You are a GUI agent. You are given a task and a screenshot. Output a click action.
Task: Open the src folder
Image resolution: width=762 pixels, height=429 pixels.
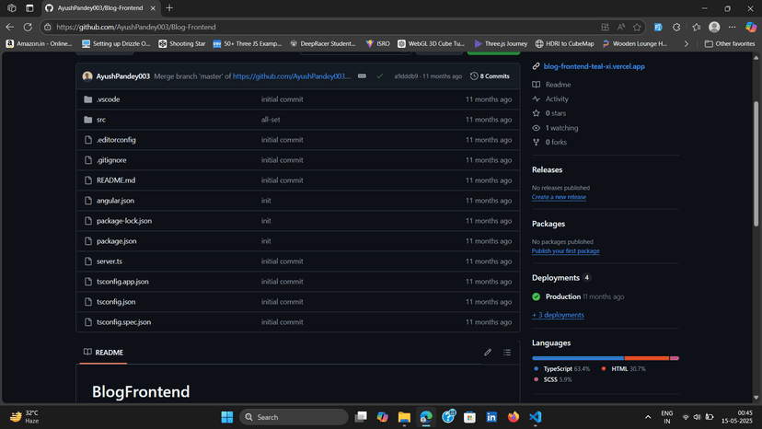click(101, 120)
